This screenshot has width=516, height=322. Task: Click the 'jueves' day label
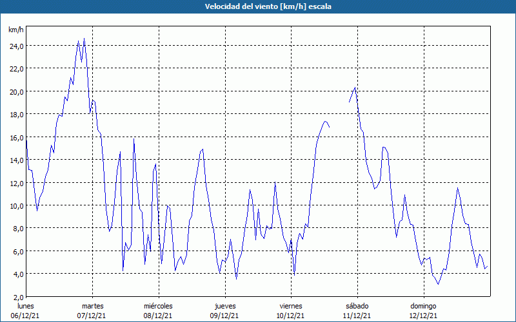coord(225,306)
